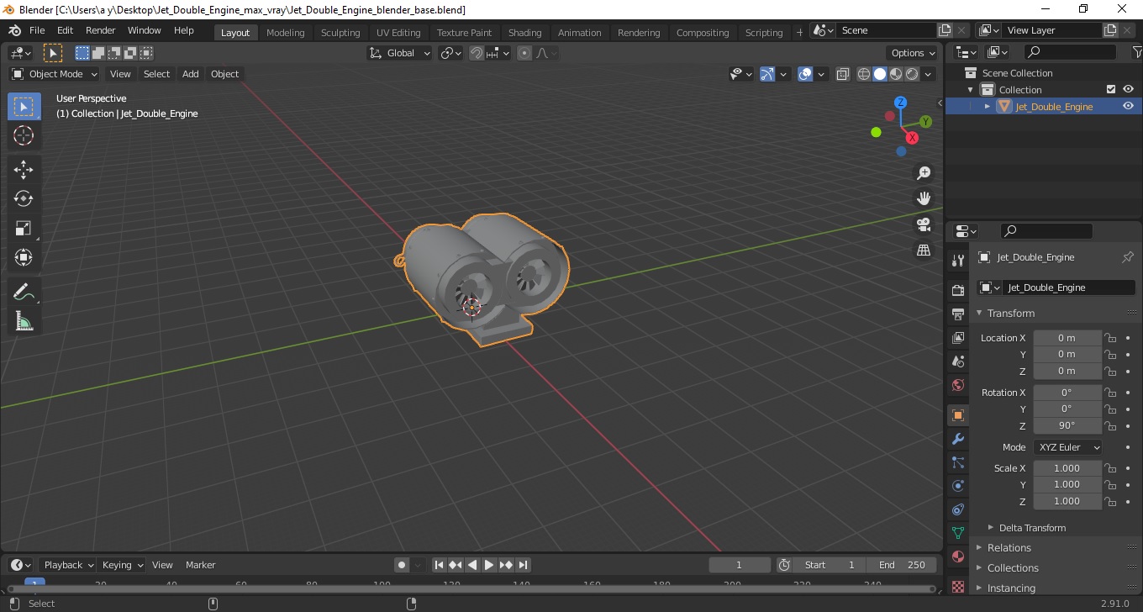
Task: Select the Select Box tool
Action: (24, 107)
